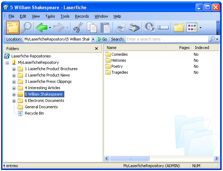Click the Tragedies folder icon

108,72
